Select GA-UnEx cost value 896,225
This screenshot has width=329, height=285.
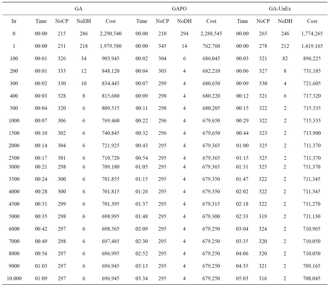[x=312, y=58]
